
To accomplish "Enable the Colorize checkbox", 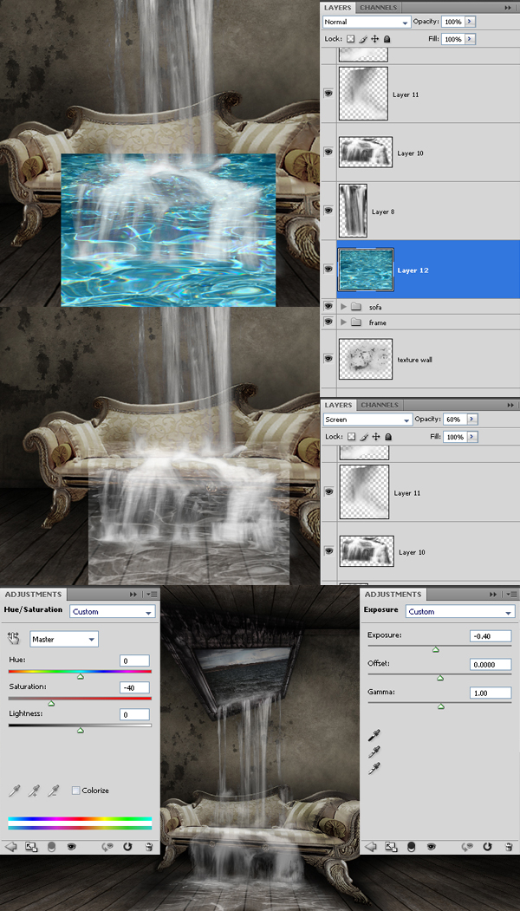I will 76,791.
